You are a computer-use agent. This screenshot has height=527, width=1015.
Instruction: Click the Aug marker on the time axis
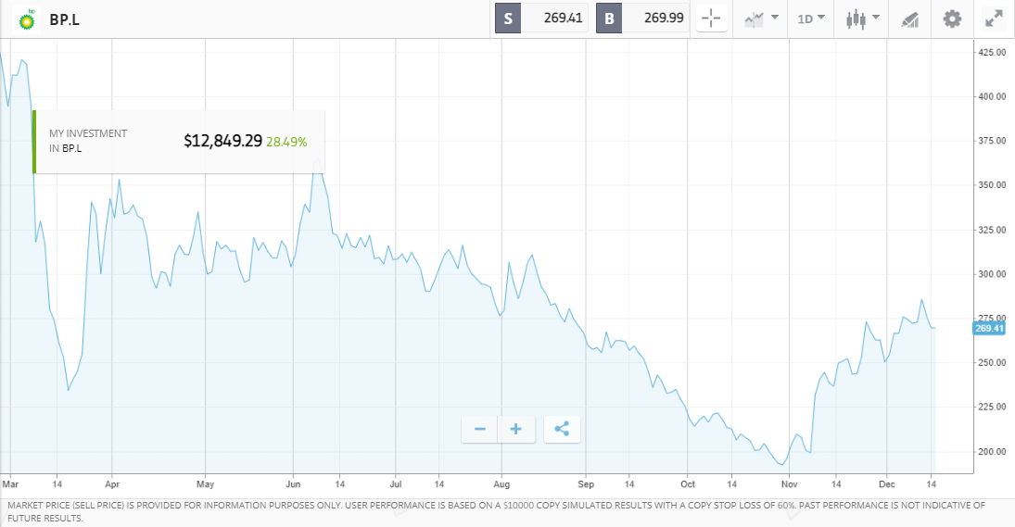(x=501, y=483)
